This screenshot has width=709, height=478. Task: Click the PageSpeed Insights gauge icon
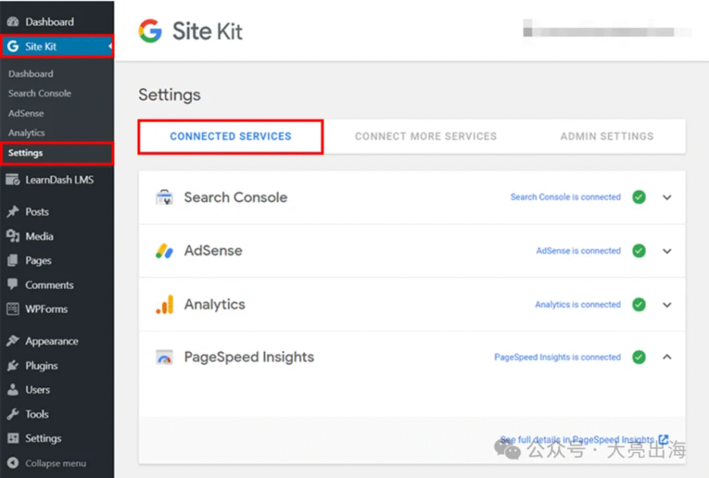tap(164, 358)
